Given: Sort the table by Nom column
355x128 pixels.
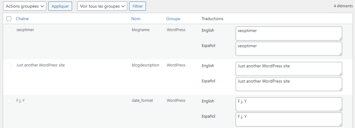Looking at the screenshot, I should click(x=136, y=19).
